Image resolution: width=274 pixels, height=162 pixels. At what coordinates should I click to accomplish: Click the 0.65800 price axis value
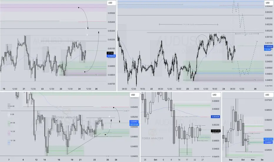(215, 101)
